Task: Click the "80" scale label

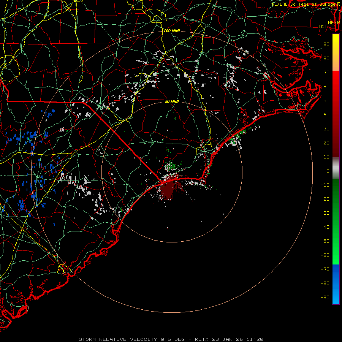Action: pos(326,58)
